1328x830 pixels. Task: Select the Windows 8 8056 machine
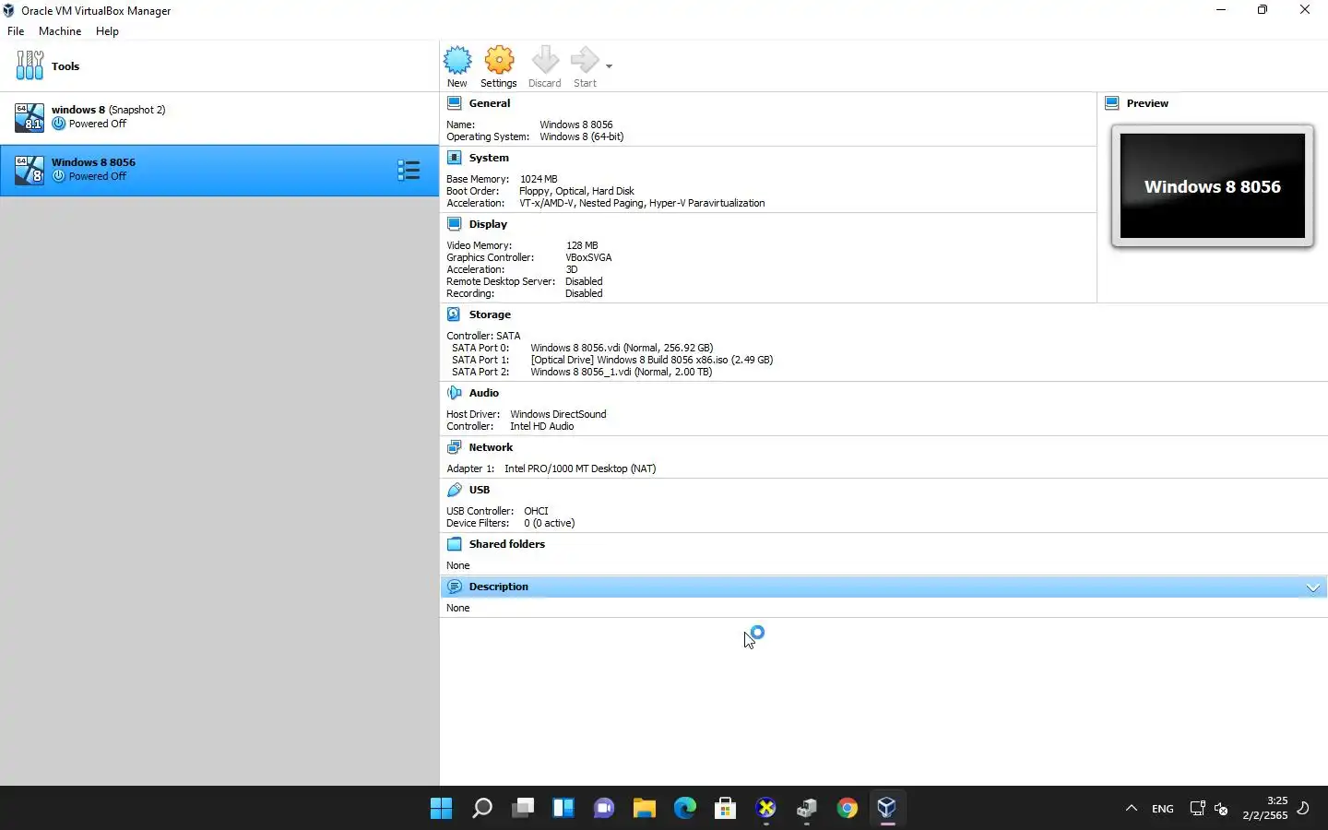click(x=219, y=170)
